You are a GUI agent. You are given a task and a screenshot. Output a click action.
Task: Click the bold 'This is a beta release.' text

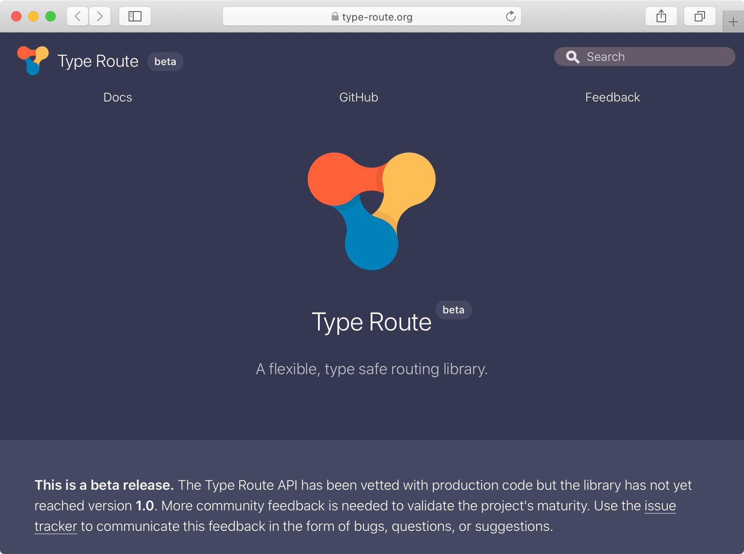coord(104,485)
